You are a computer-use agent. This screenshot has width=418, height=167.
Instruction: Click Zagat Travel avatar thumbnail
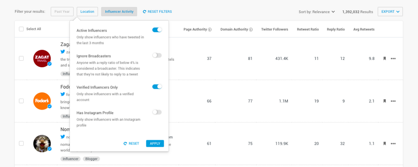[42, 59]
